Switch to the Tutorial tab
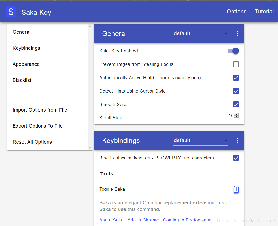278x226 pixels. pos(264,12)
